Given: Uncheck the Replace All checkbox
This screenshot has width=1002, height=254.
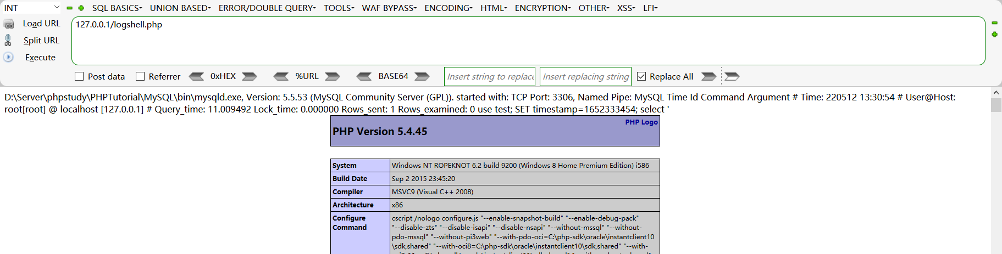Looking at the screenshot, I should pyautogui.click(x=641, y=76).
